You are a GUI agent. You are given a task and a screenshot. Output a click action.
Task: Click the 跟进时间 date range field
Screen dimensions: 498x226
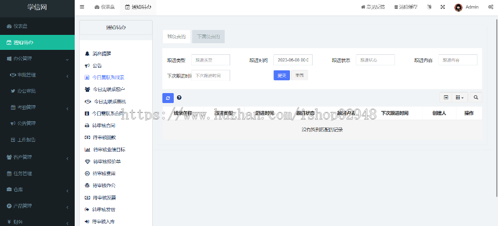click(x=293, y=60)
